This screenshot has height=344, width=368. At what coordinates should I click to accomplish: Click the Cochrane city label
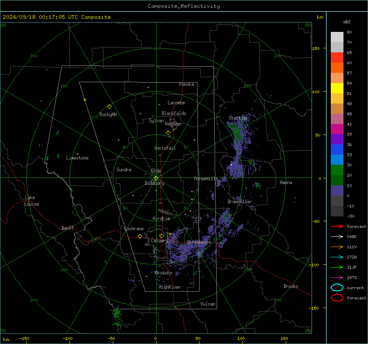click(134, 229)
